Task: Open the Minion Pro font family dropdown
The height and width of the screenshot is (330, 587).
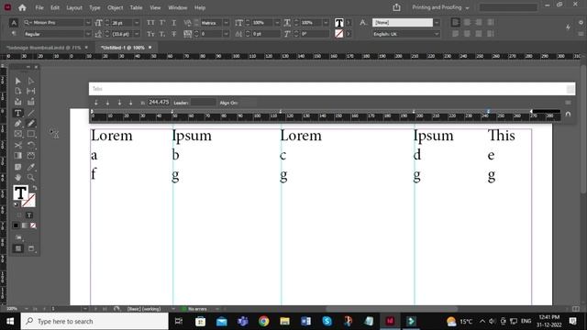Action: [x=88, y=23]
